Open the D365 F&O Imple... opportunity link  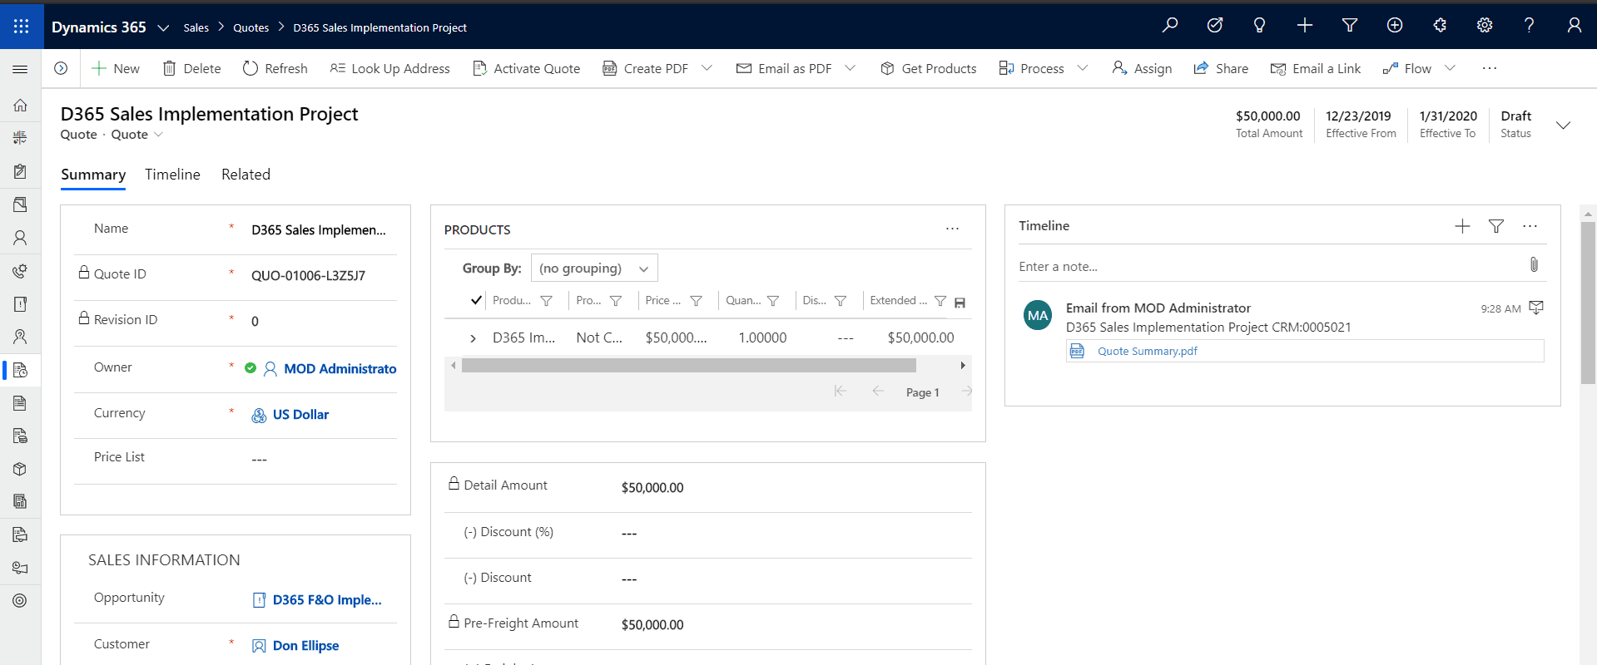click(327, 599)
